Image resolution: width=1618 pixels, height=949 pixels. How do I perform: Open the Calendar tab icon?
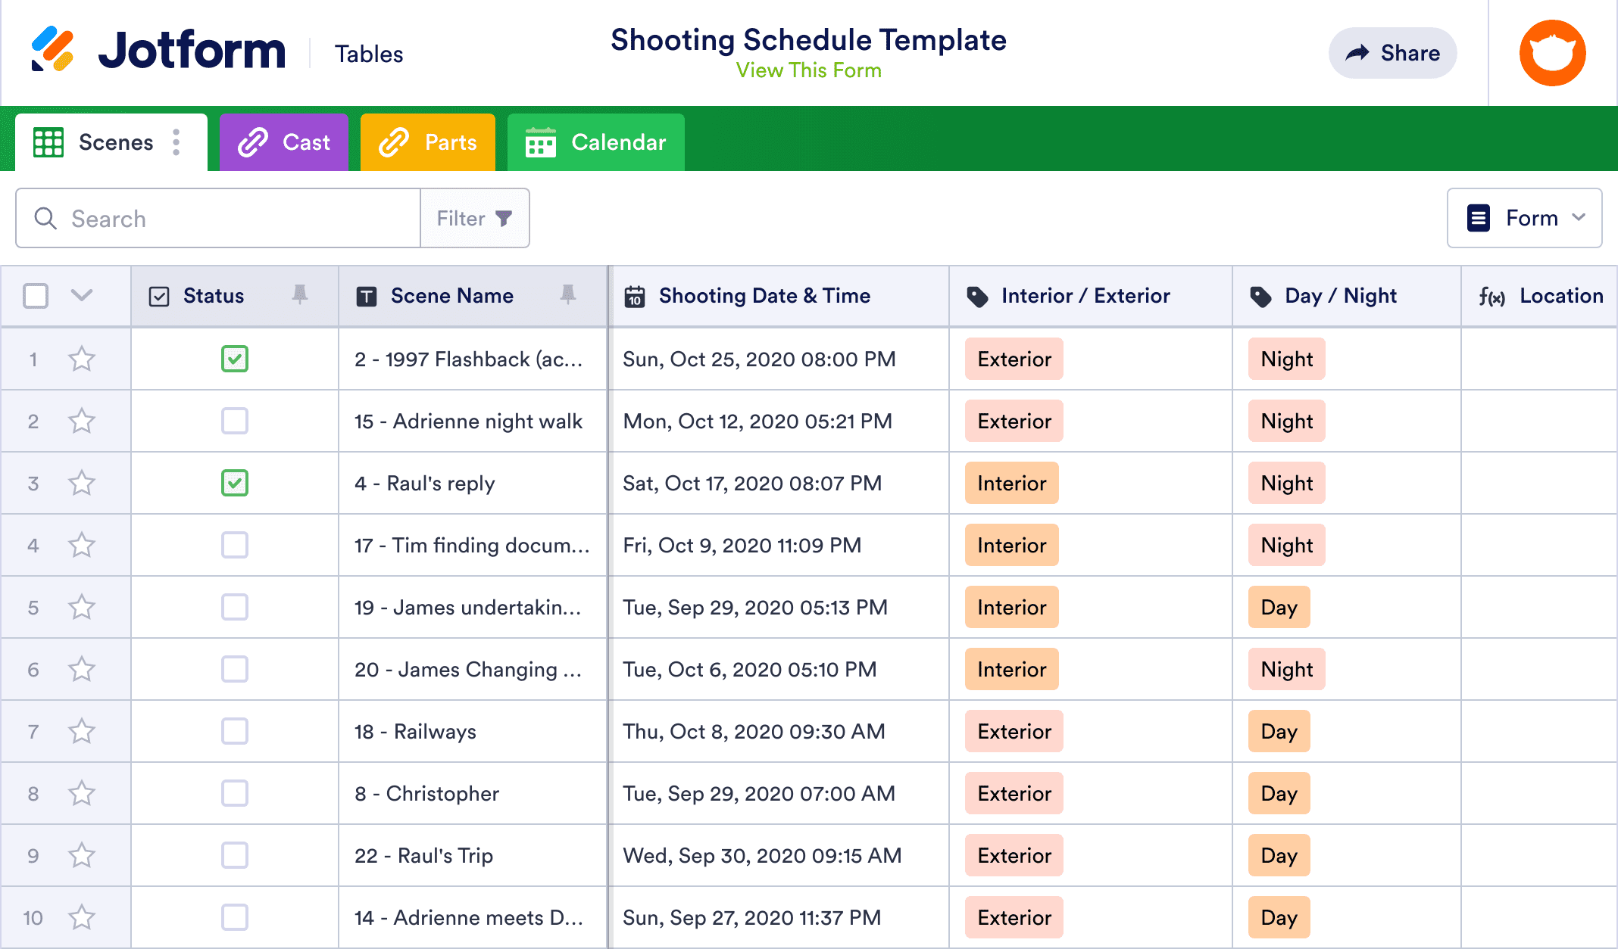tap(541, 142)
